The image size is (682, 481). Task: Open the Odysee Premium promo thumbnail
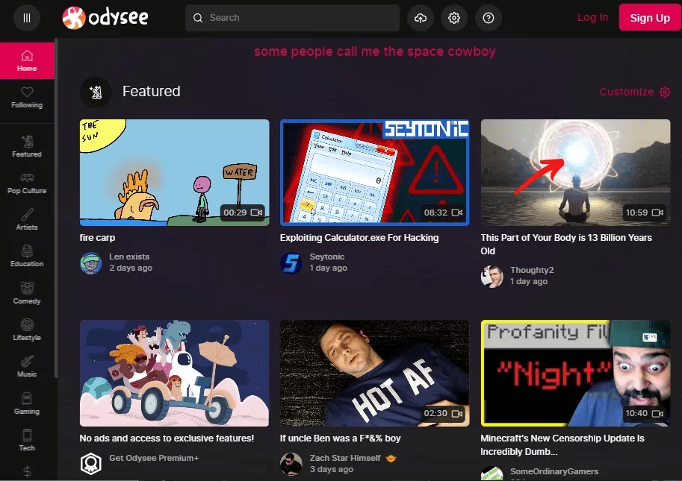[x=174, y=374]
